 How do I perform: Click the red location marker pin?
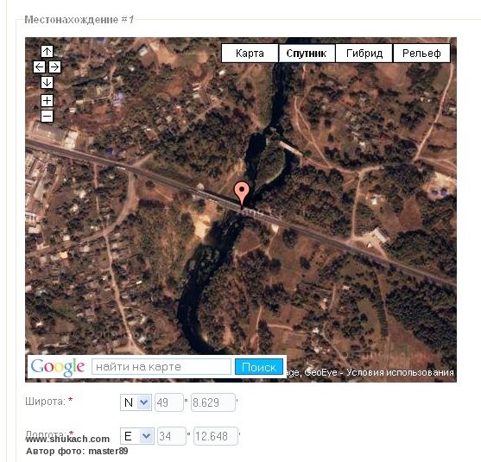click(242, 193)
